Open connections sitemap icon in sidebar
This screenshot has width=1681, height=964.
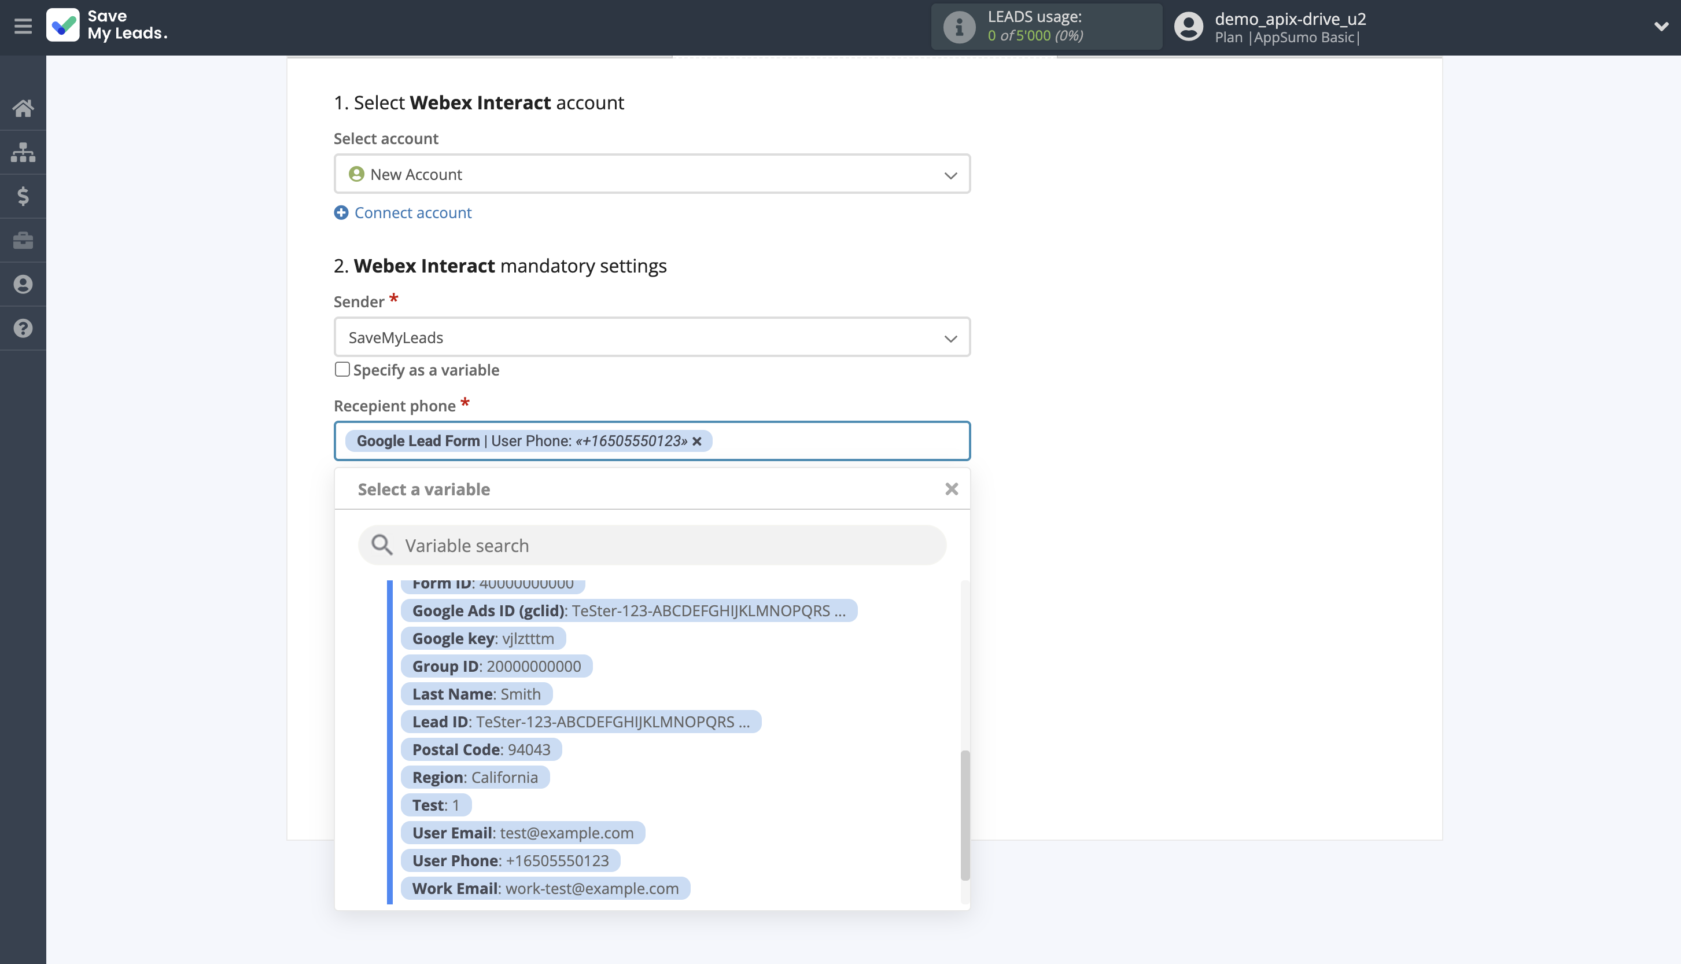click(23, 152)
